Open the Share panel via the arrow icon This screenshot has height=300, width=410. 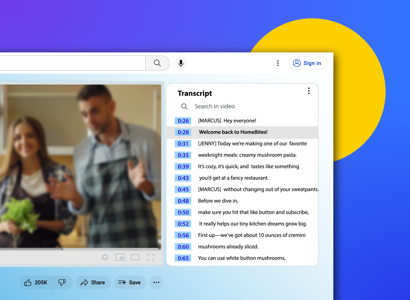click(93, 282)
